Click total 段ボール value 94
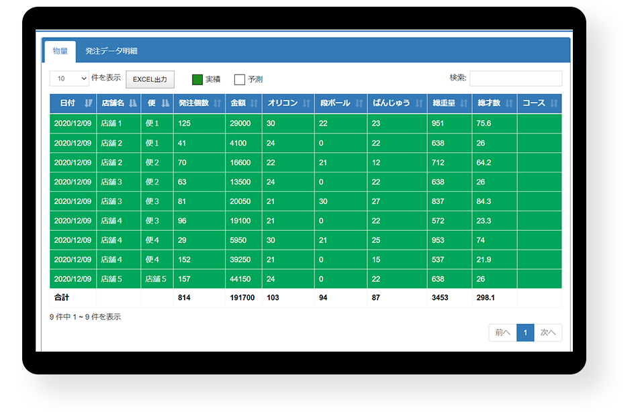The height and width of the screenshot is (412, 640). click(323, 298)
